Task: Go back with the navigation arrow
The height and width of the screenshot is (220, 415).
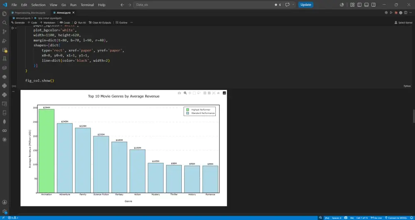Action: pos(122,5)
